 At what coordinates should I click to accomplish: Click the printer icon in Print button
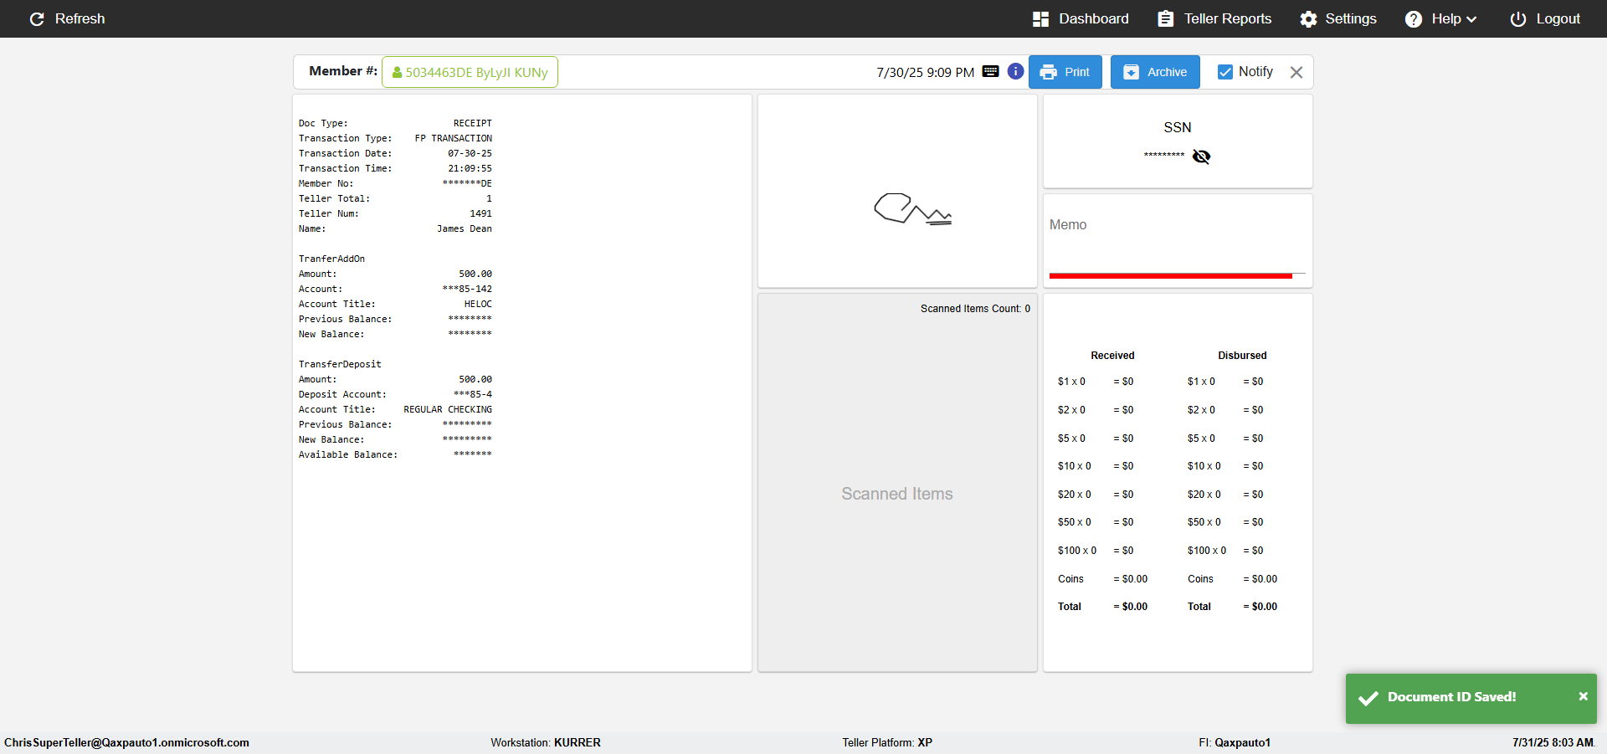point(1048,72)
